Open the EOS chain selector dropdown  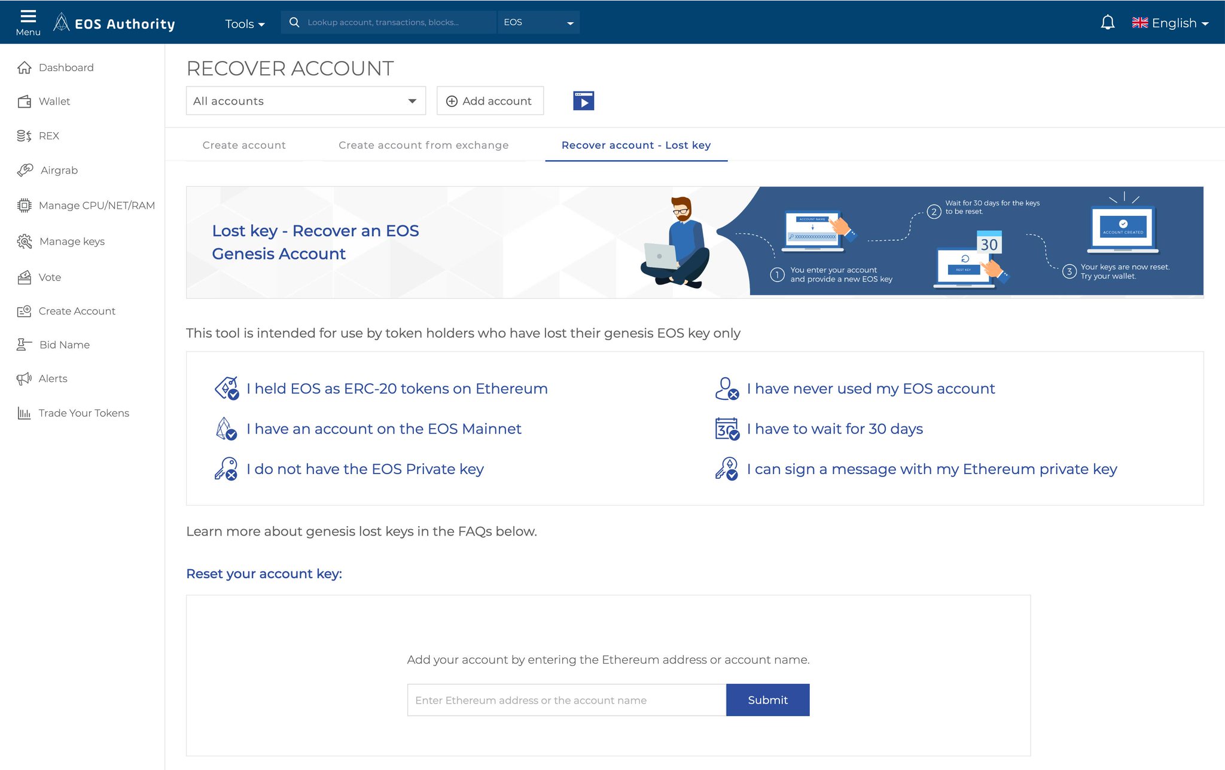[538, 23]
